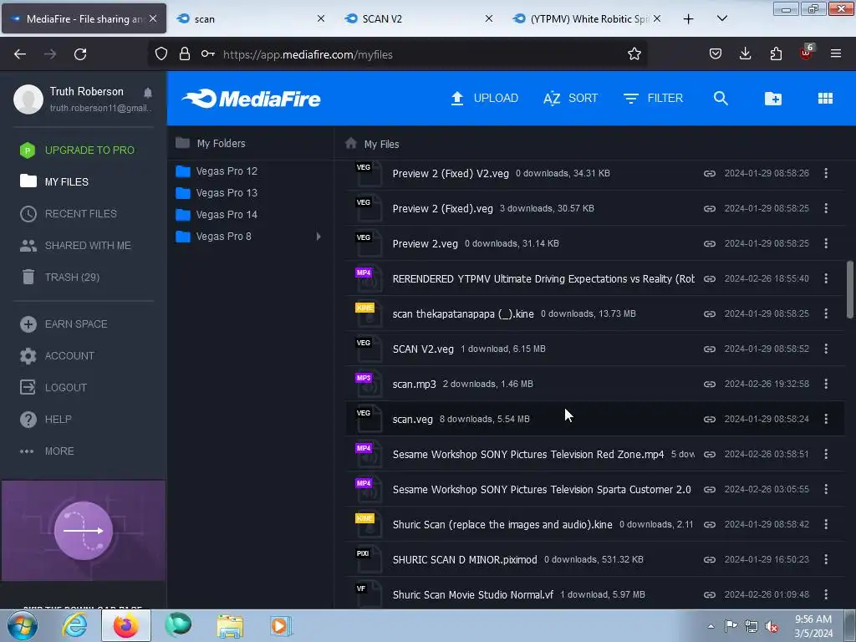List all tabs dropdown arrow

point(721,18)
